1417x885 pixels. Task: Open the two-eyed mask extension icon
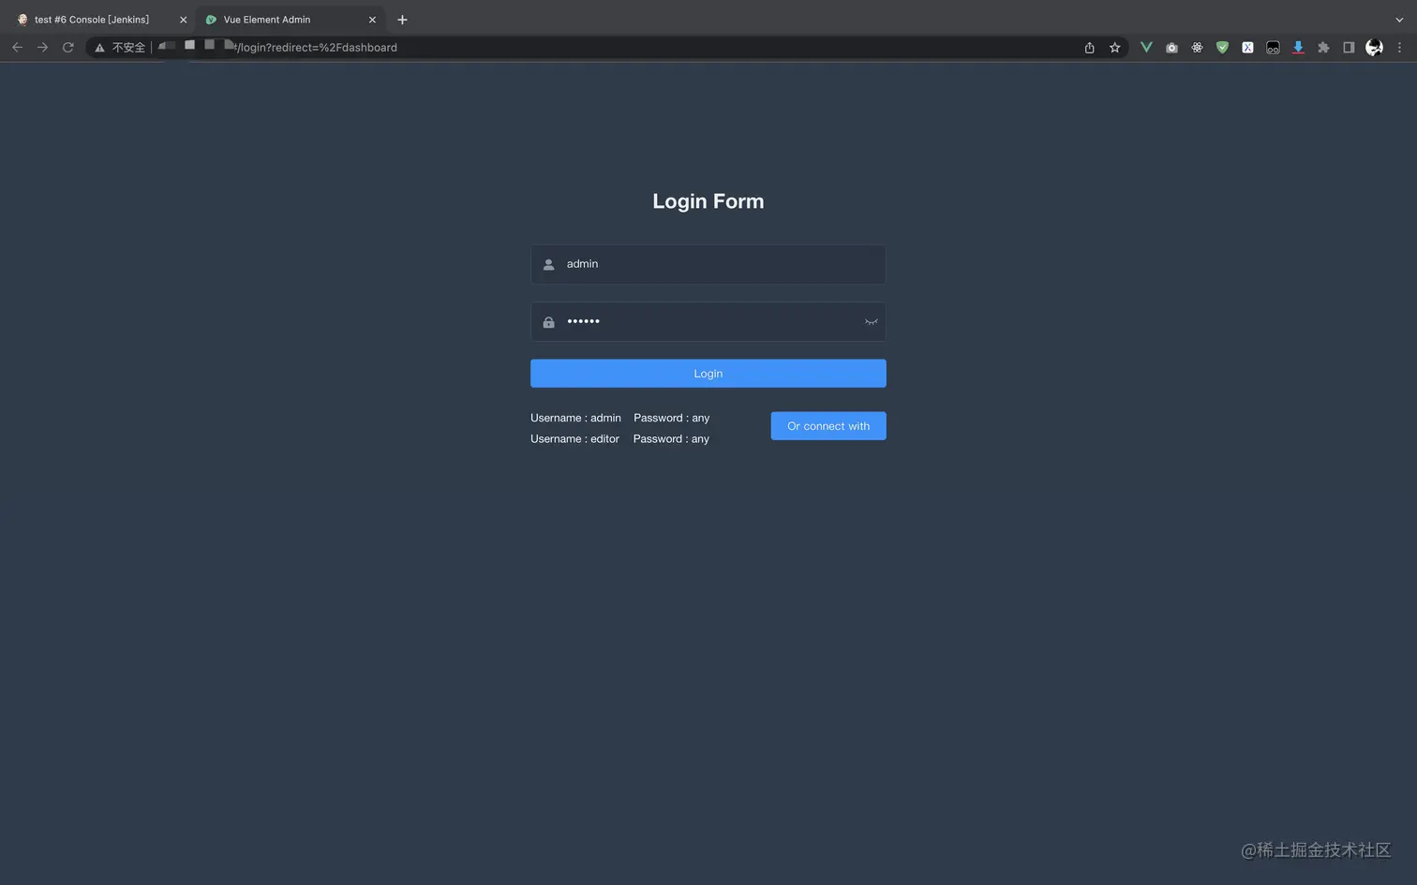1273,48
